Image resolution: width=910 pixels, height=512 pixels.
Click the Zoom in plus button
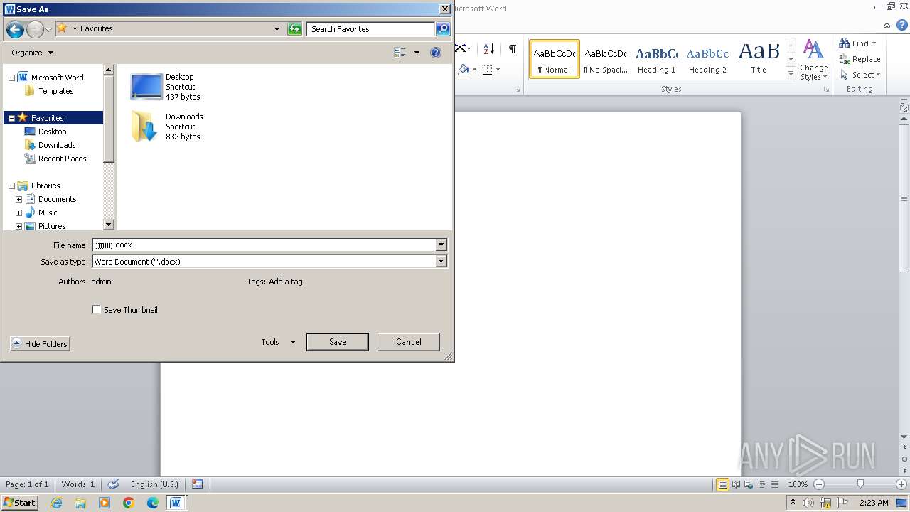point(901,484)
